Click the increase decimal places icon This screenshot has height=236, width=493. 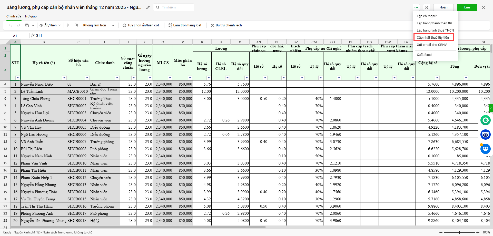pos(76,25)
